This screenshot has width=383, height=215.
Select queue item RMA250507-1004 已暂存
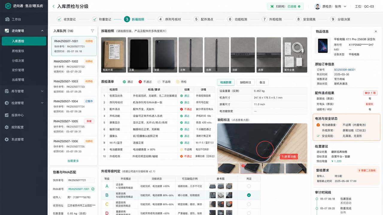(x=73, y=106)
